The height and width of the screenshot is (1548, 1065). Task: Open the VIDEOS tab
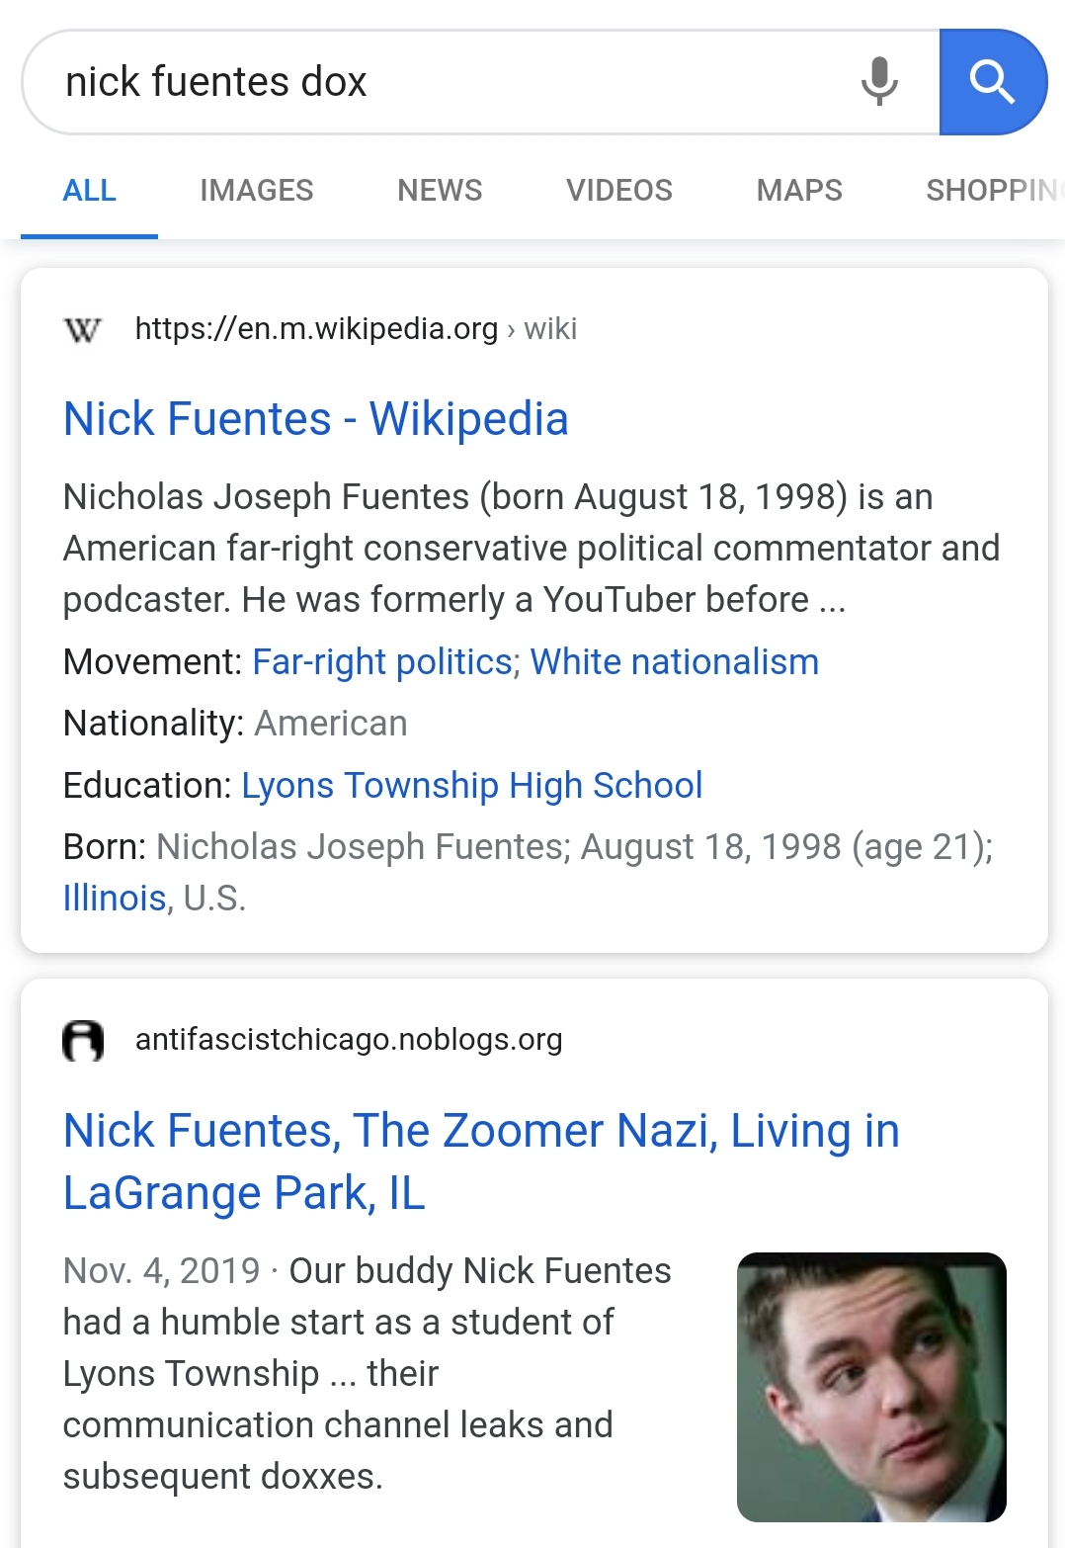(x=619, y=190)
